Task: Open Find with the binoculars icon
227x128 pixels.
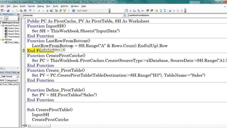Action: coord(25,11)
